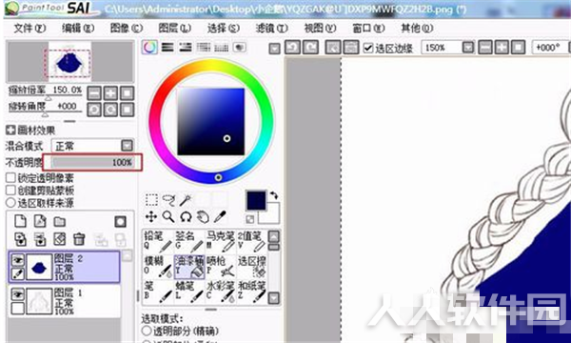Choose the 油漆桶 paint bucket tool

coord(189,267)
